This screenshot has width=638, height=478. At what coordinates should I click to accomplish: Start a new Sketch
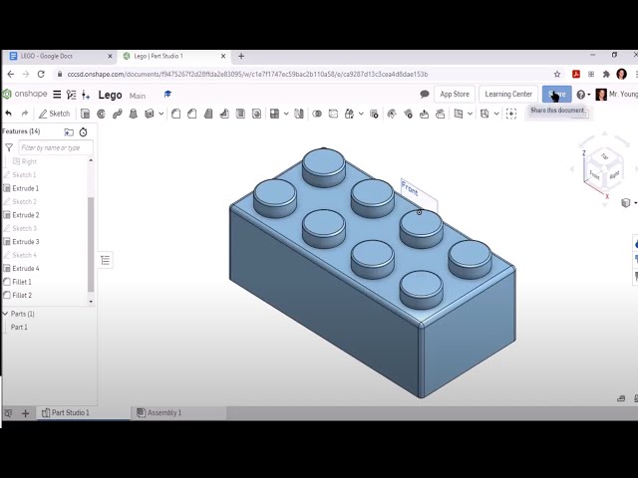[x=55, y=114]
